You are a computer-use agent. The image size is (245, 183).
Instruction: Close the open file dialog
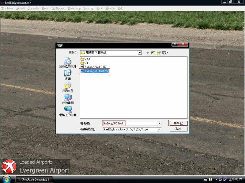[183, 45]
